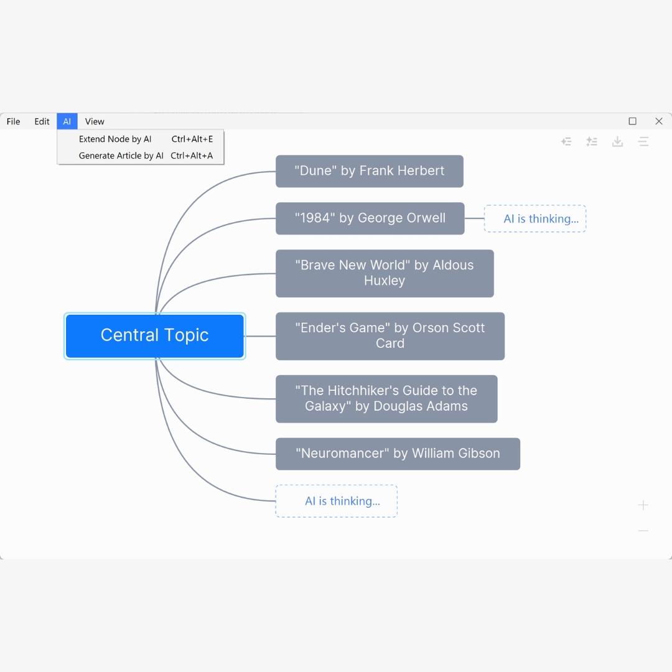Select the 'Ender's Game' node

(390, 336)
